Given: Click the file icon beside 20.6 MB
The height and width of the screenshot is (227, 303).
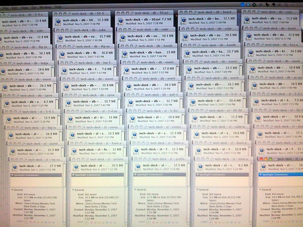Looking at the screenshot, I should [x=133, y=119].
